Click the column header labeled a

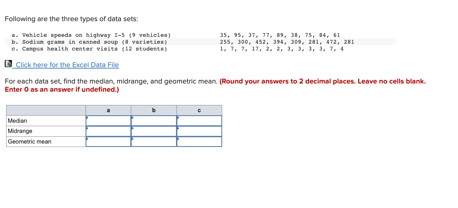(x=108, y=110)
